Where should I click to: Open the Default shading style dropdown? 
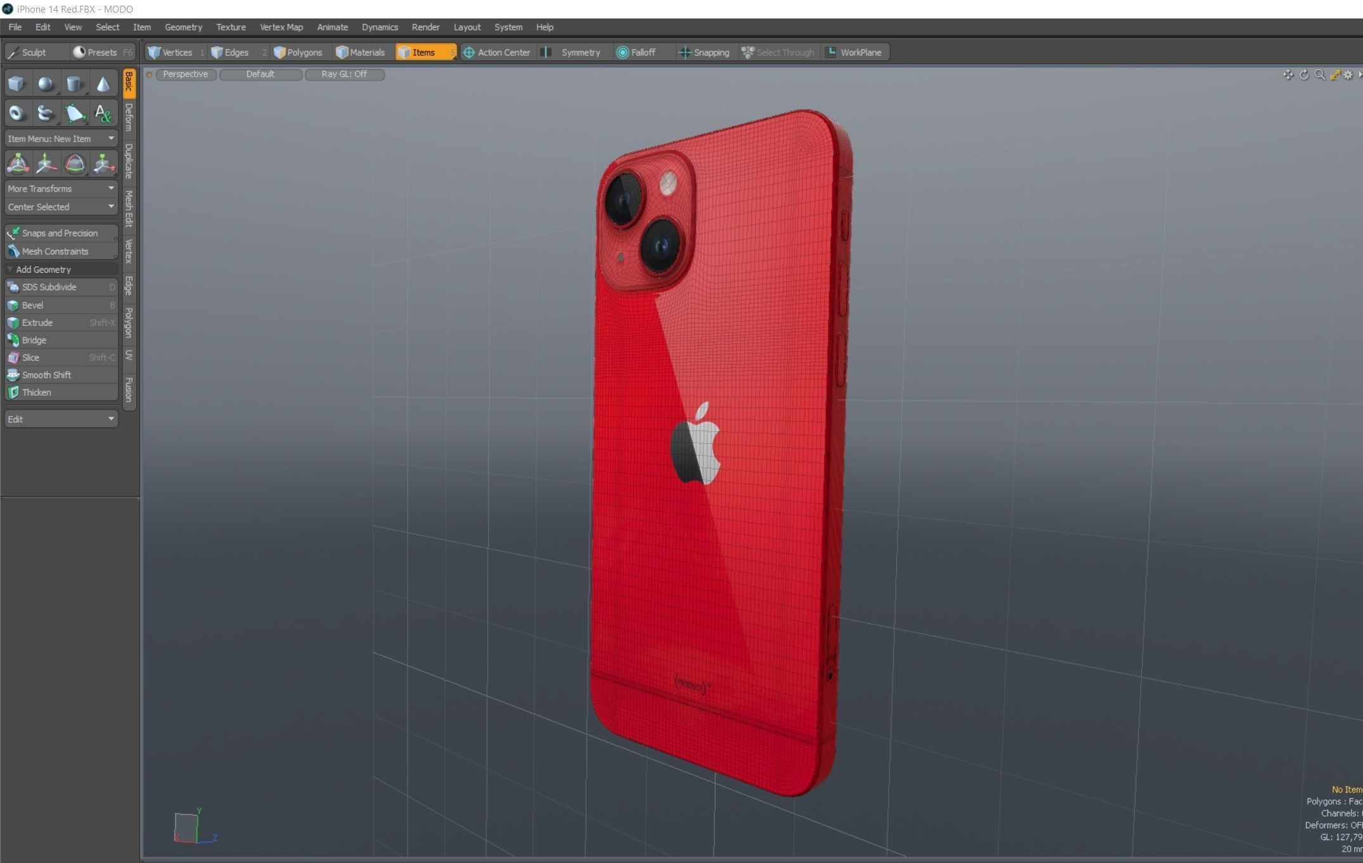point(260,74)
